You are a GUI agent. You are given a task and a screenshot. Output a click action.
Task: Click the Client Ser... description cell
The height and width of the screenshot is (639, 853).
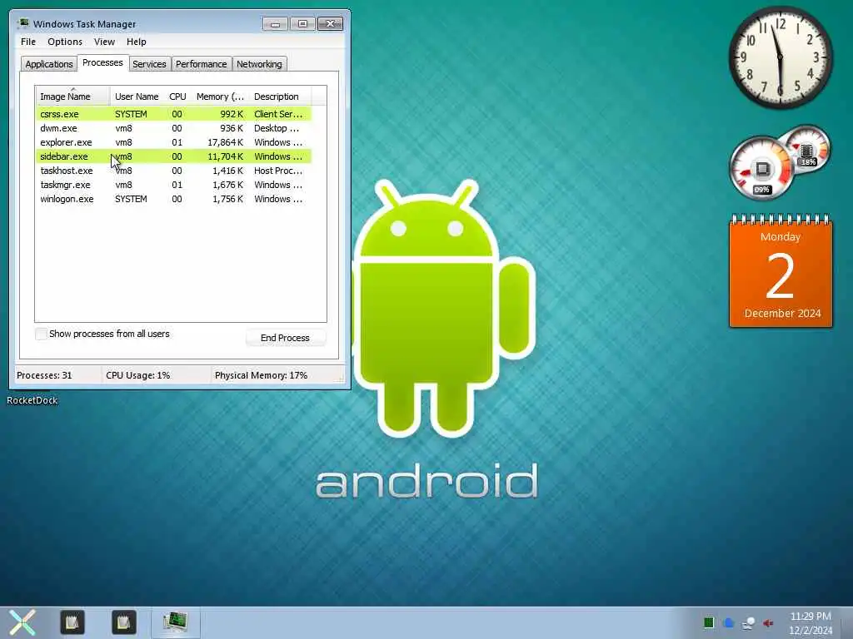278,114
